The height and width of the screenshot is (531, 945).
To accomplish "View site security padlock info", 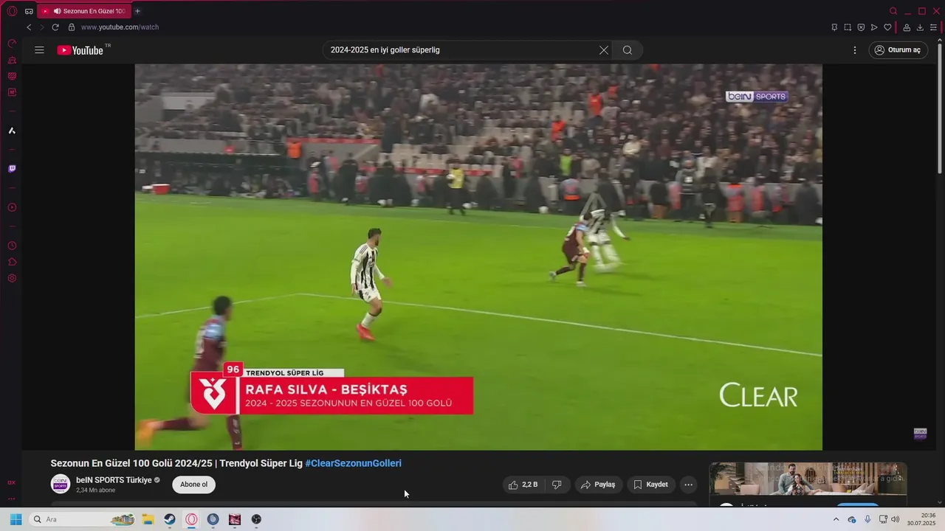I will click(x=72, y=27).
